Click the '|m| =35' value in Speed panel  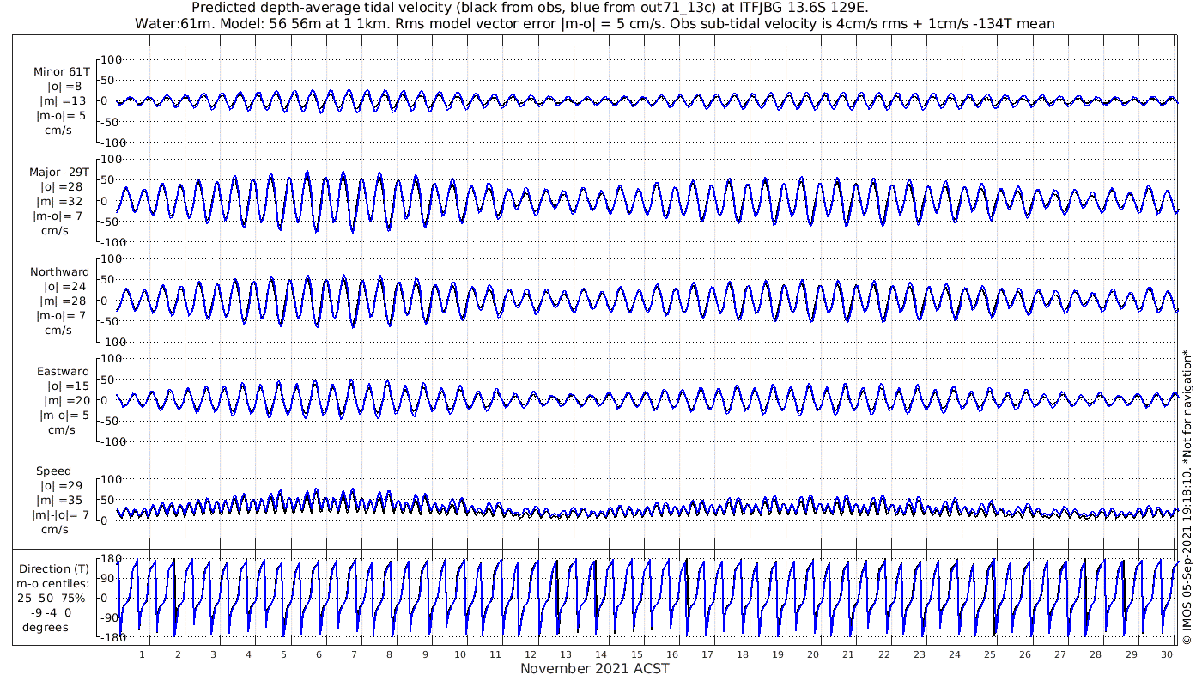coord(57,501)
